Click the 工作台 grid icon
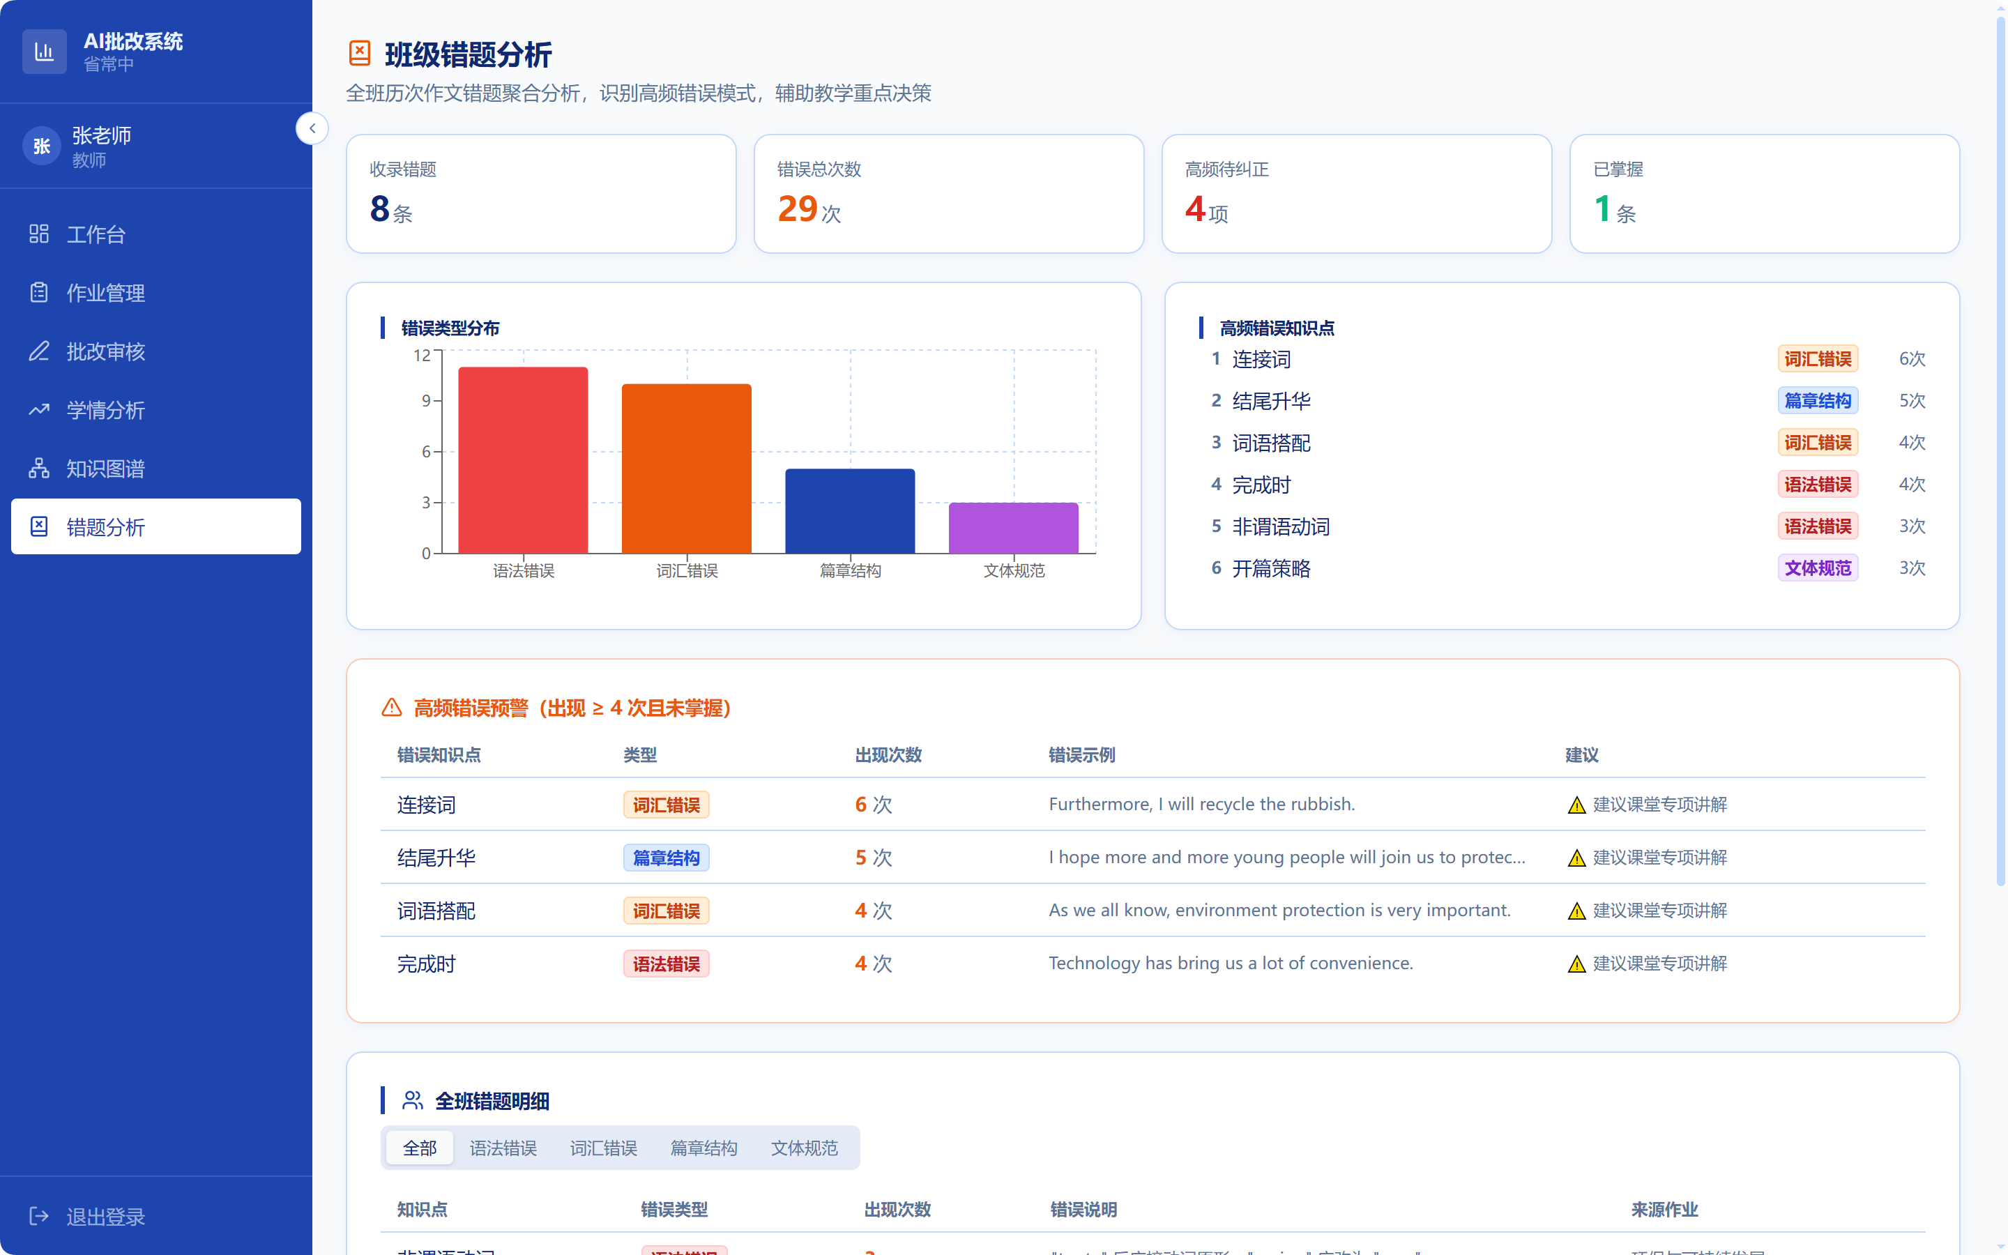 tap(39, 234)
